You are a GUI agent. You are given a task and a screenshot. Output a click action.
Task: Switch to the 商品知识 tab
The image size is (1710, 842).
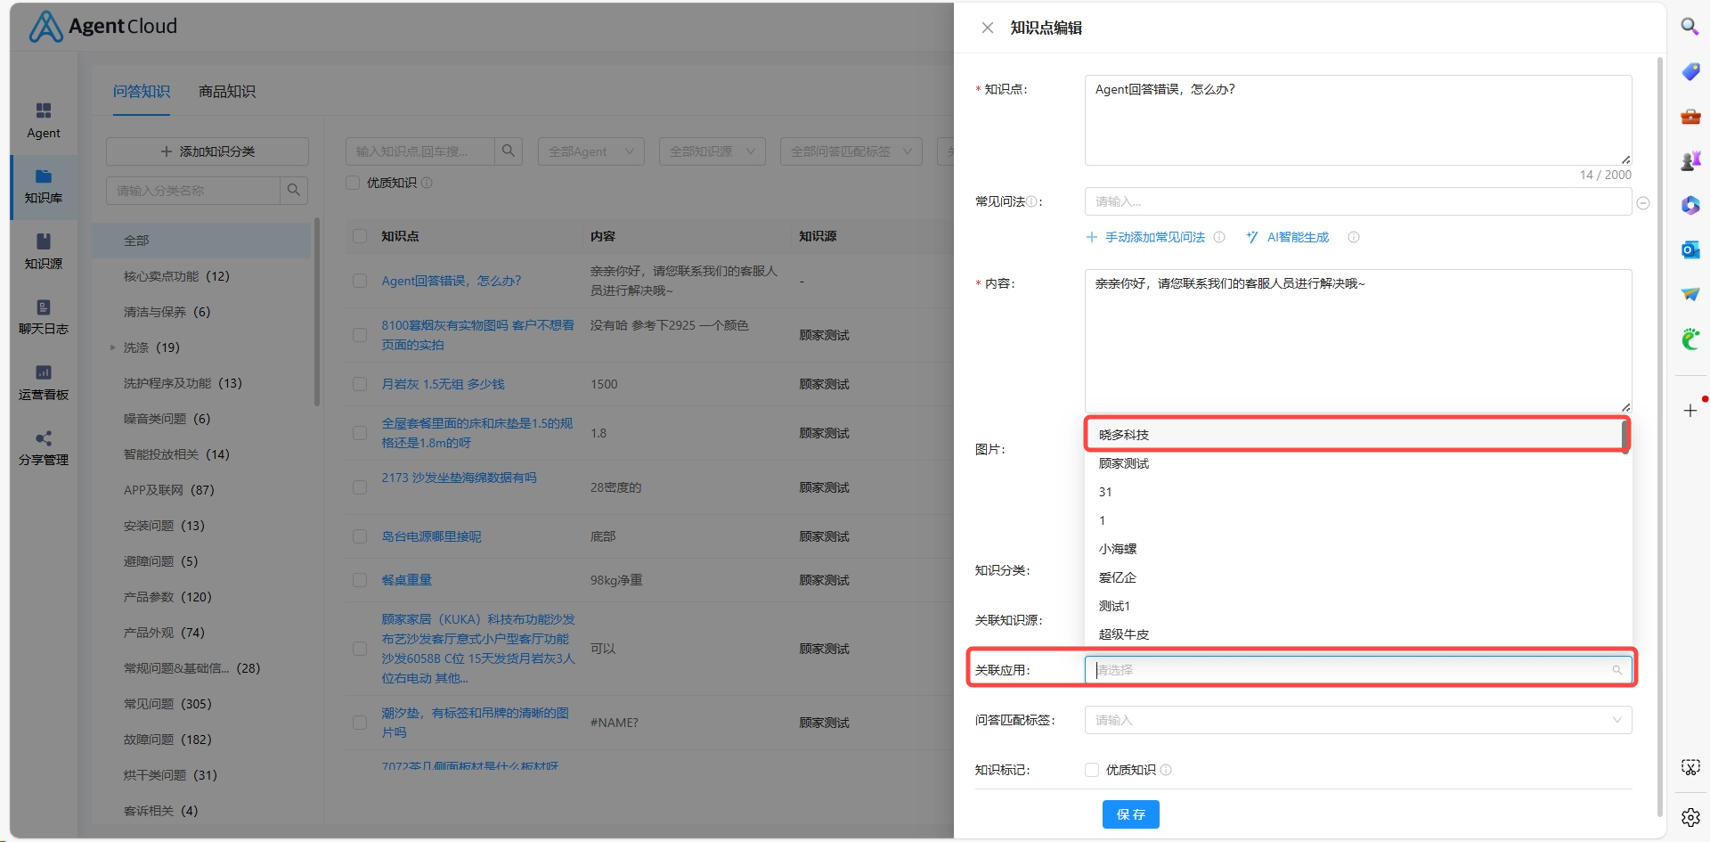click(x=227, y=92)
